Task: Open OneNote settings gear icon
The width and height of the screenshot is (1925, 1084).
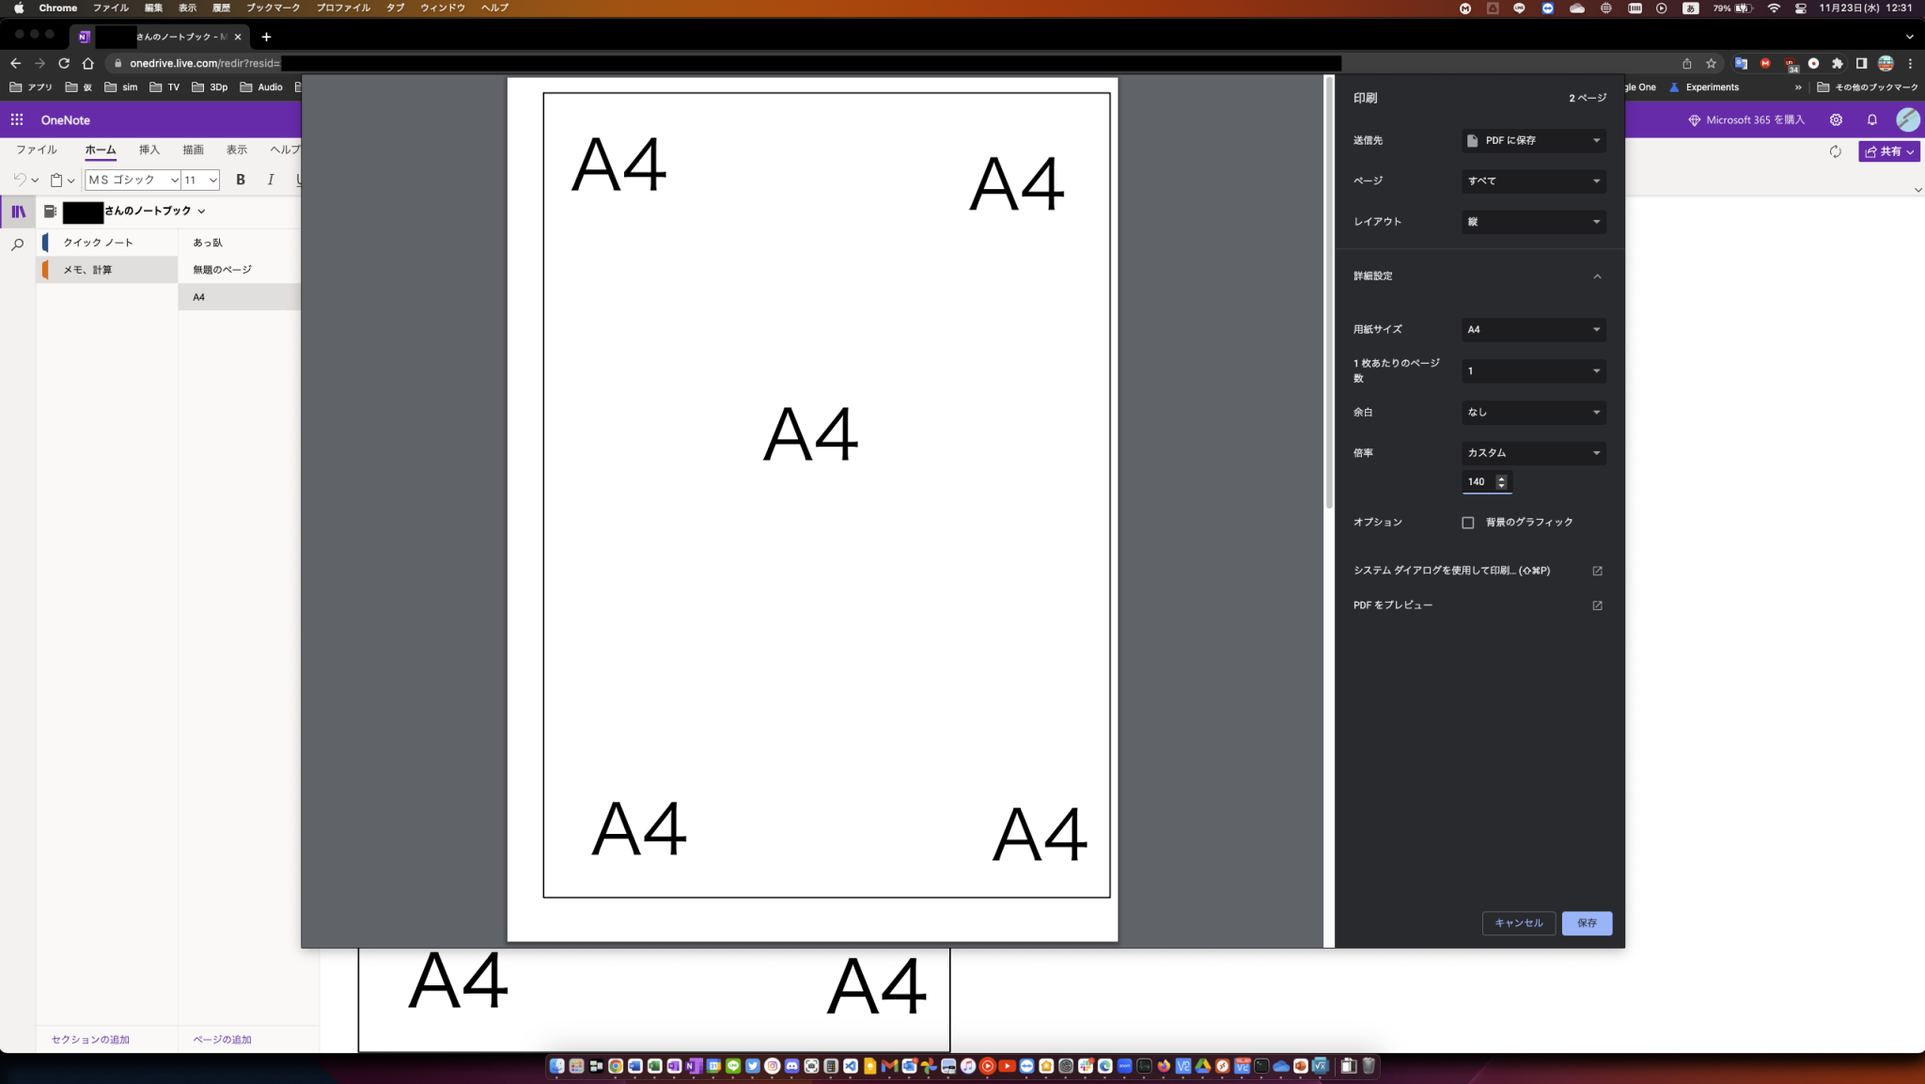Action: click(x=1835, y=119)
